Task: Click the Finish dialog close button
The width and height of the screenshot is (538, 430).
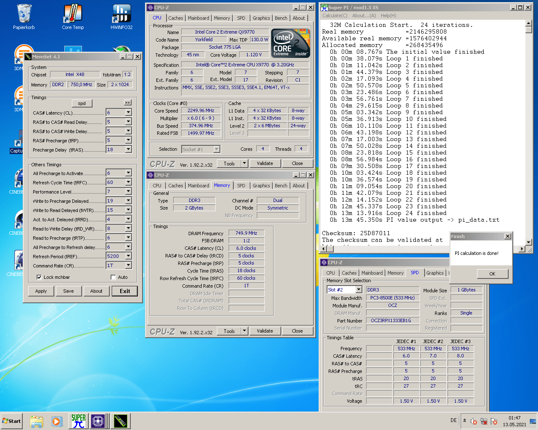Action: pyautogui.click(x=508, y=236)
